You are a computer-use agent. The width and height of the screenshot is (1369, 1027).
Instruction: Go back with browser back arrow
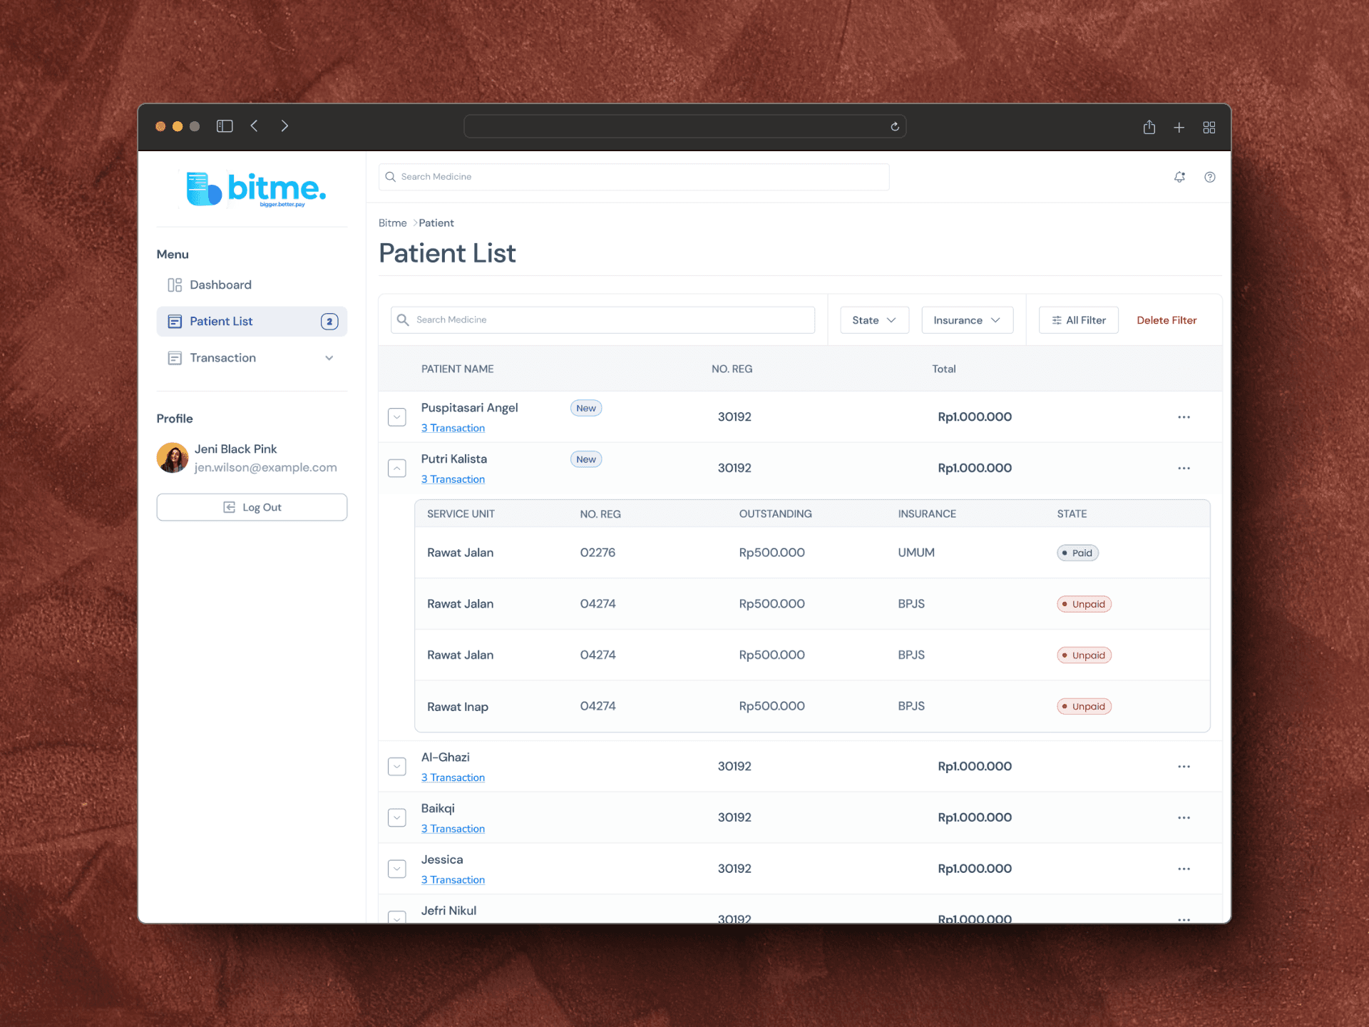(x=255, y=126)
